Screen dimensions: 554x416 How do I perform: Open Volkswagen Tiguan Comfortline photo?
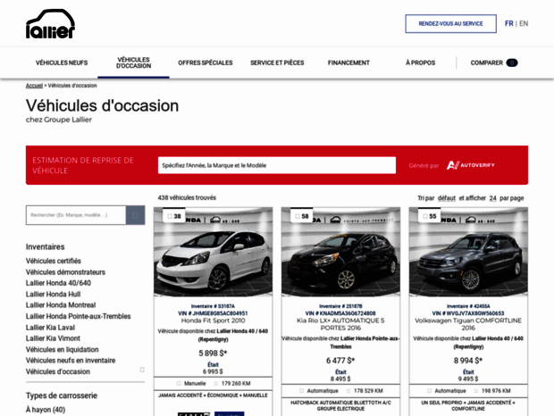[468, 252]
